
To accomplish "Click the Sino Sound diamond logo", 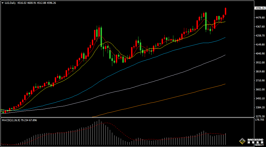I will tap(242, 141).
